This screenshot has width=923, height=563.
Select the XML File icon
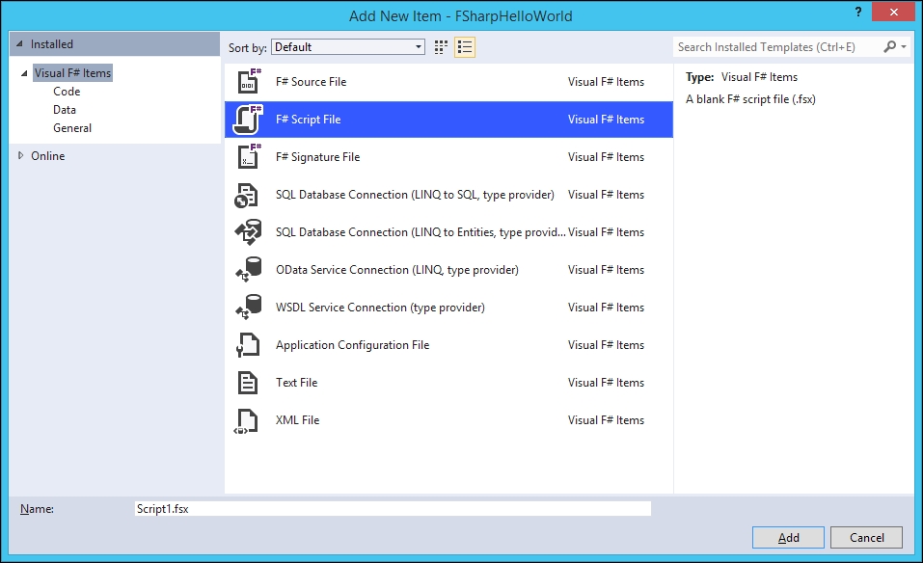246,421
